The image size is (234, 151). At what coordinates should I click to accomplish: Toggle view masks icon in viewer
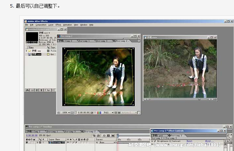click(x=76, y=113)
